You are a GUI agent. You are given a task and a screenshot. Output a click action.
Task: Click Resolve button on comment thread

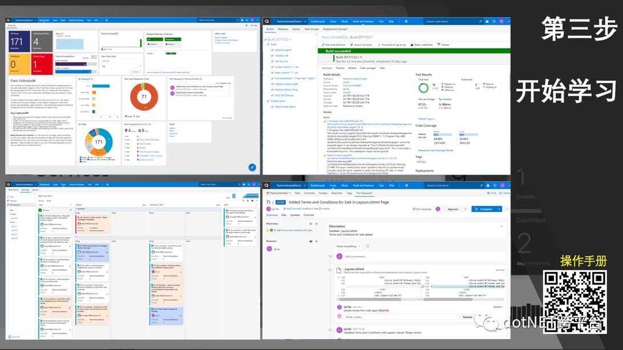click(x=468, y=317)
